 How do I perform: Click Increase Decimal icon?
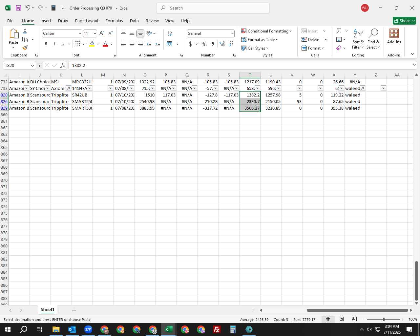222,44
